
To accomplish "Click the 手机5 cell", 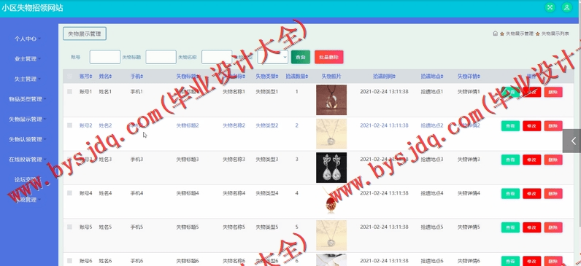I will click(136, 227).
